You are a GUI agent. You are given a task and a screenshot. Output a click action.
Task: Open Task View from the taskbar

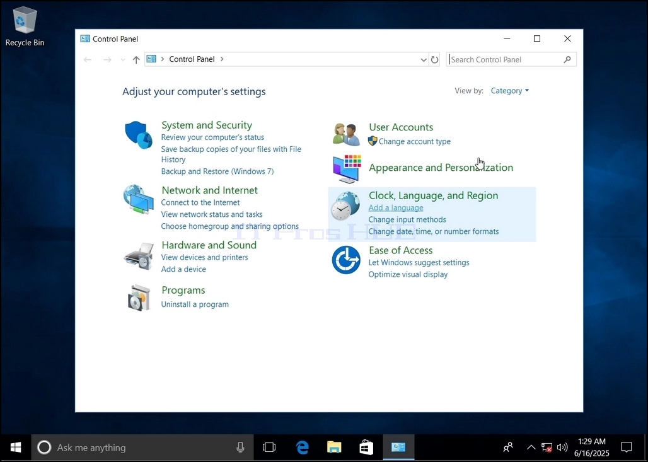(x=269, y=447)
